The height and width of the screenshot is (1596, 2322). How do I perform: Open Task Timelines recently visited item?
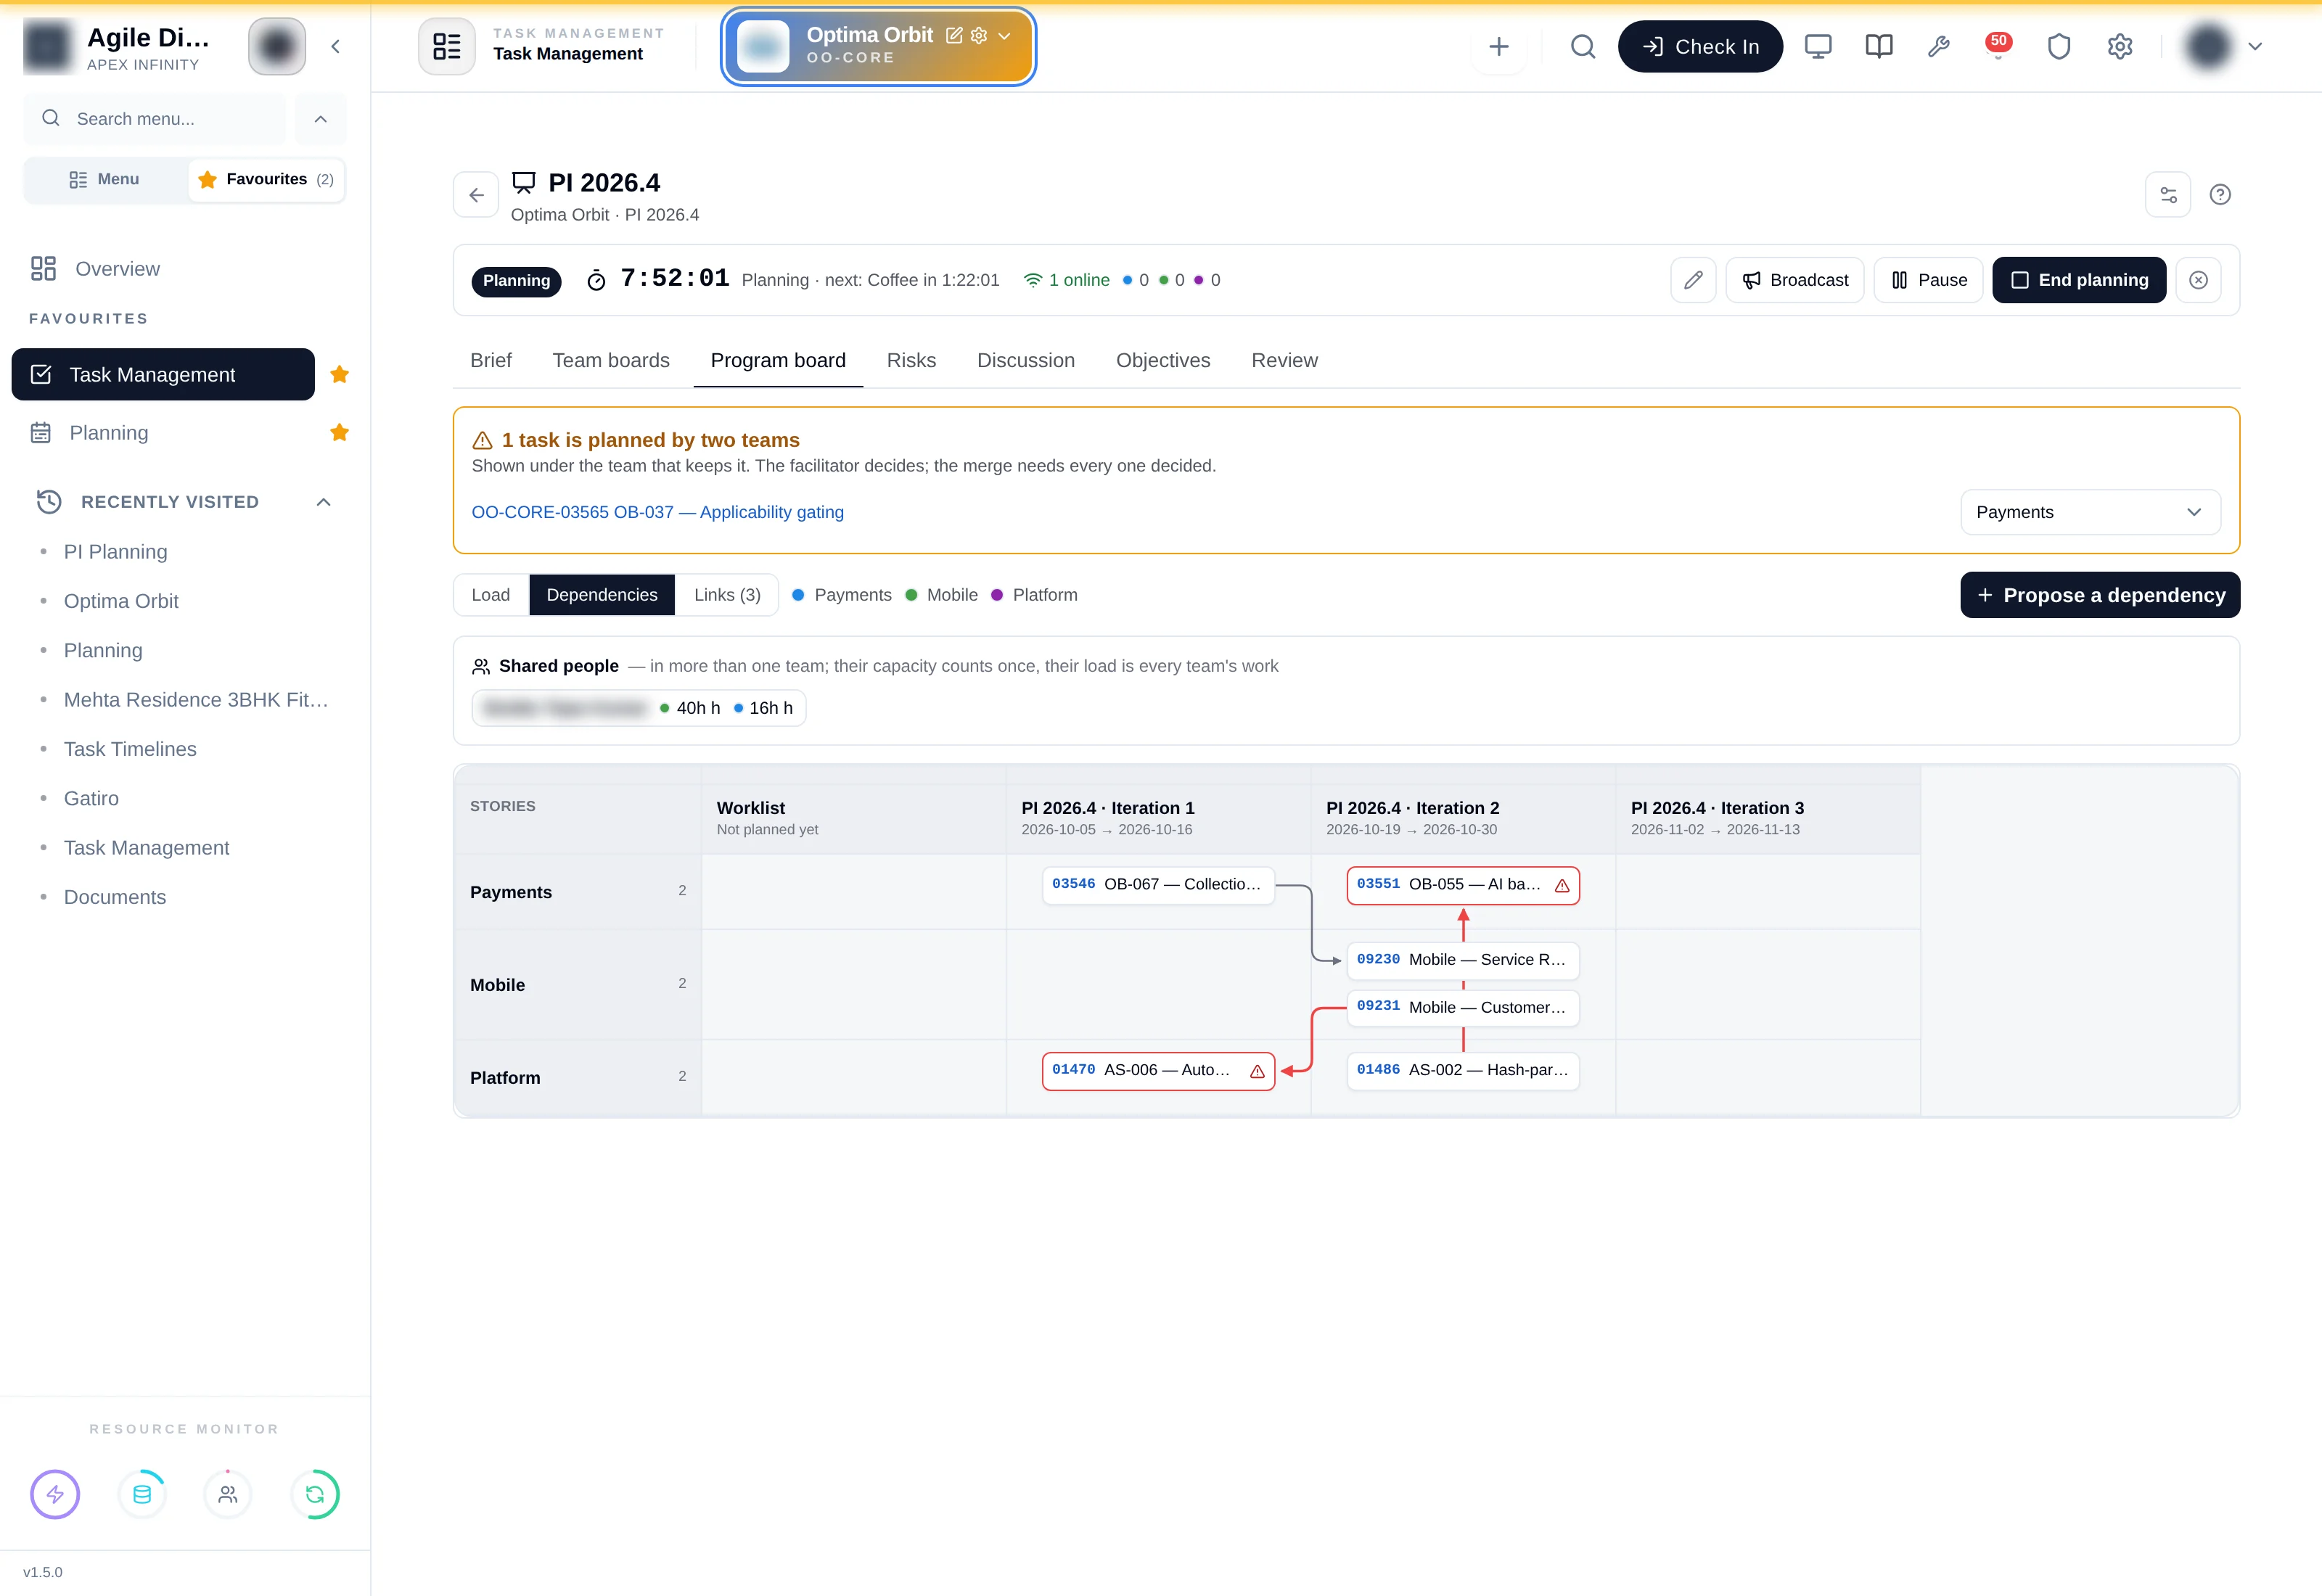tap(130, 749)
